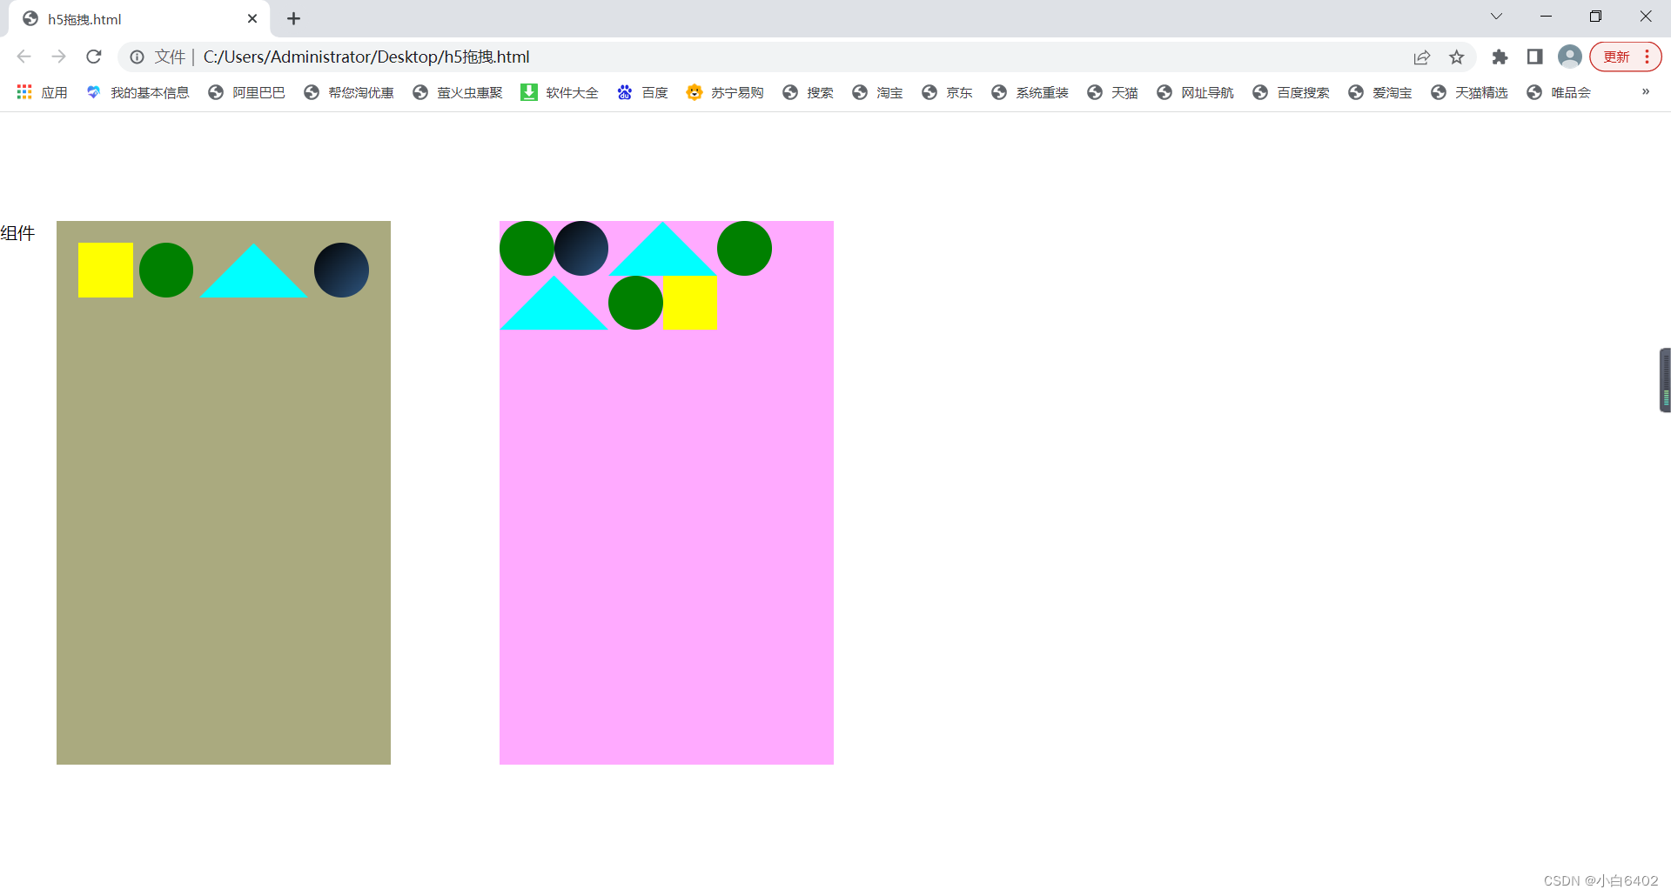This screenshot has height=896, width=1671.
Task: Click the browser forward arrow
Action: point(58,57)
